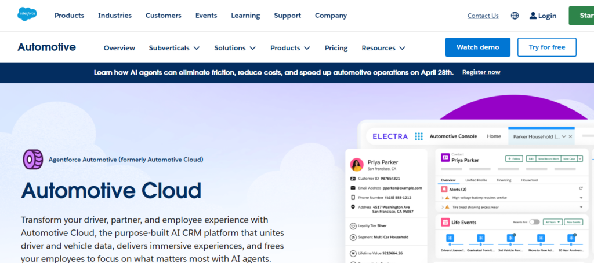The width and height of the screenshot is (594, 263).
Task: Expand the High voltage battery alert row
Action: coord(443,198)
